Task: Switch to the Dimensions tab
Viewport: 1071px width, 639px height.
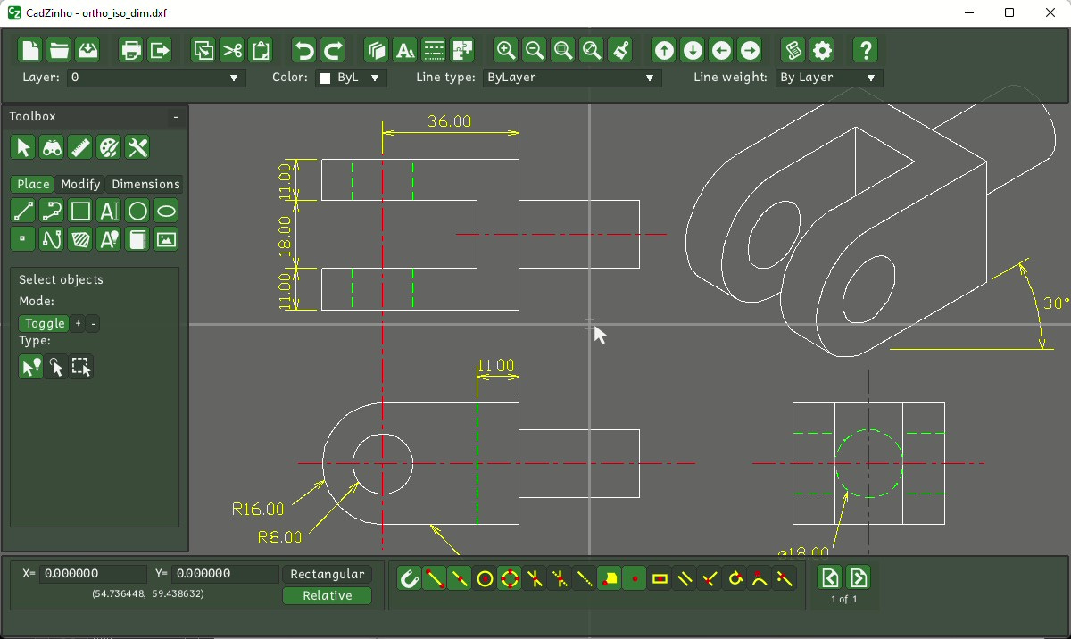Action: [145, 184]
